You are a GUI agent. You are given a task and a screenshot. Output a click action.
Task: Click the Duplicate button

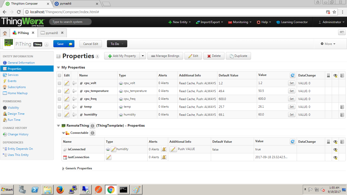238,56
